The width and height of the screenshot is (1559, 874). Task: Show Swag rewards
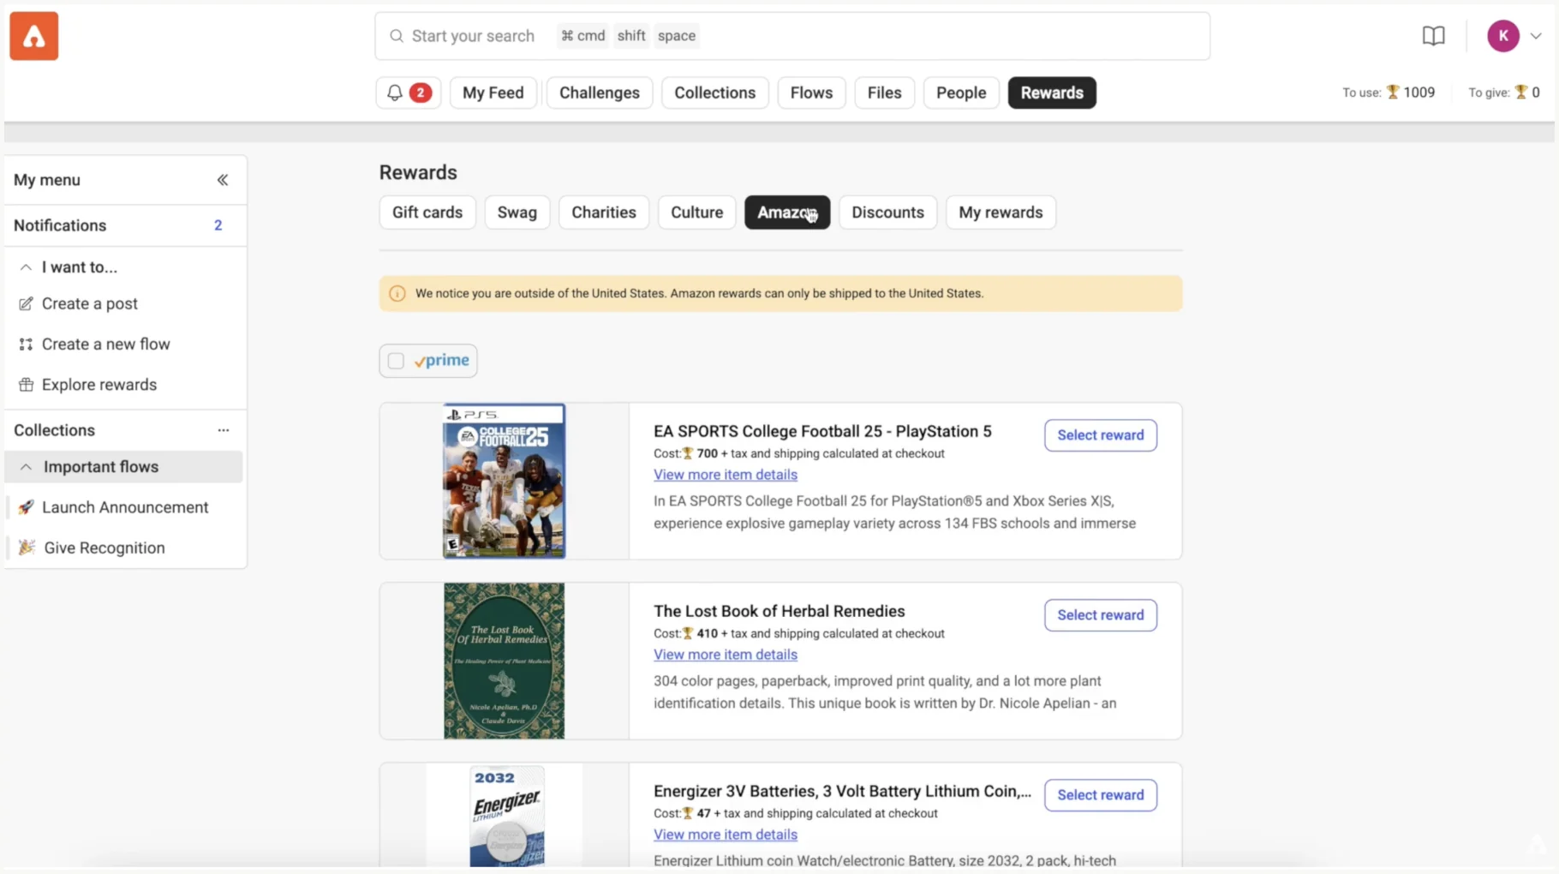tap(517, 213)
